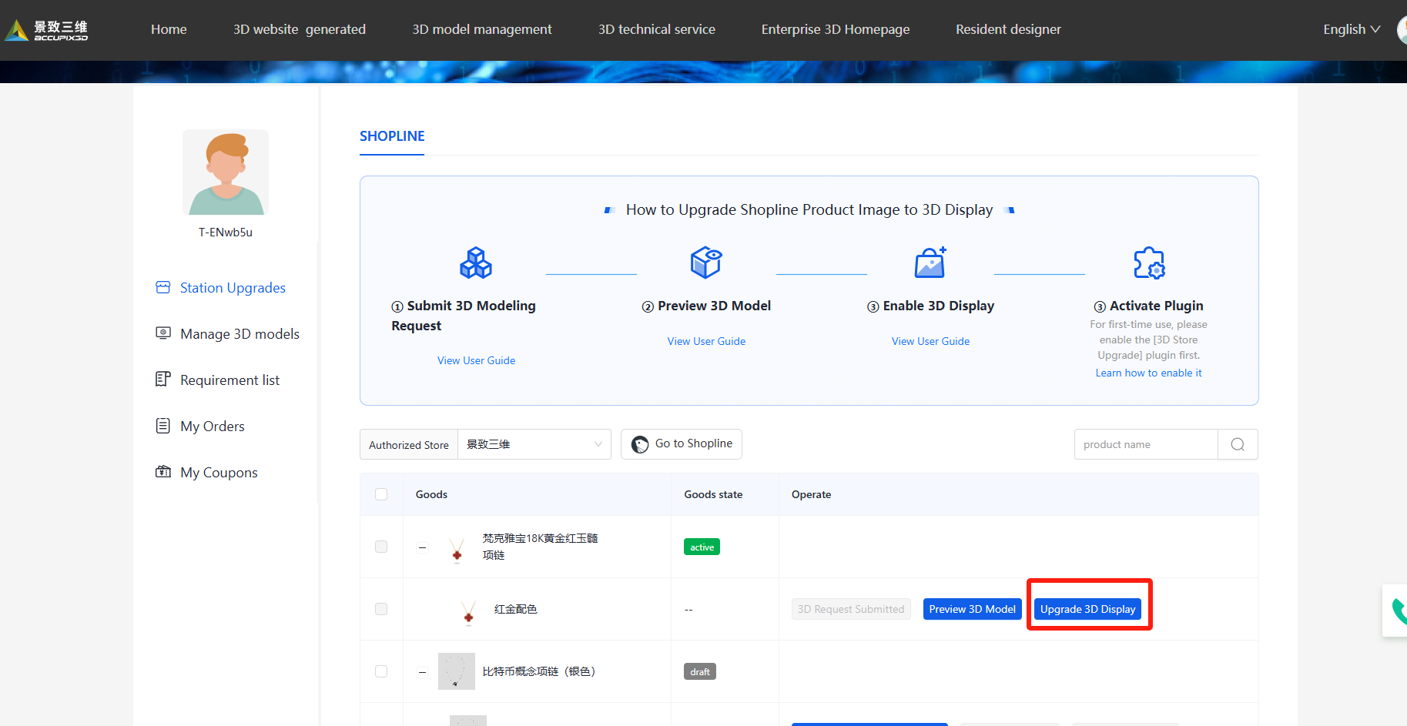Click the 红金配色 variant thumbnail
The image size is (1407, 726).
[x=468, y=612]
